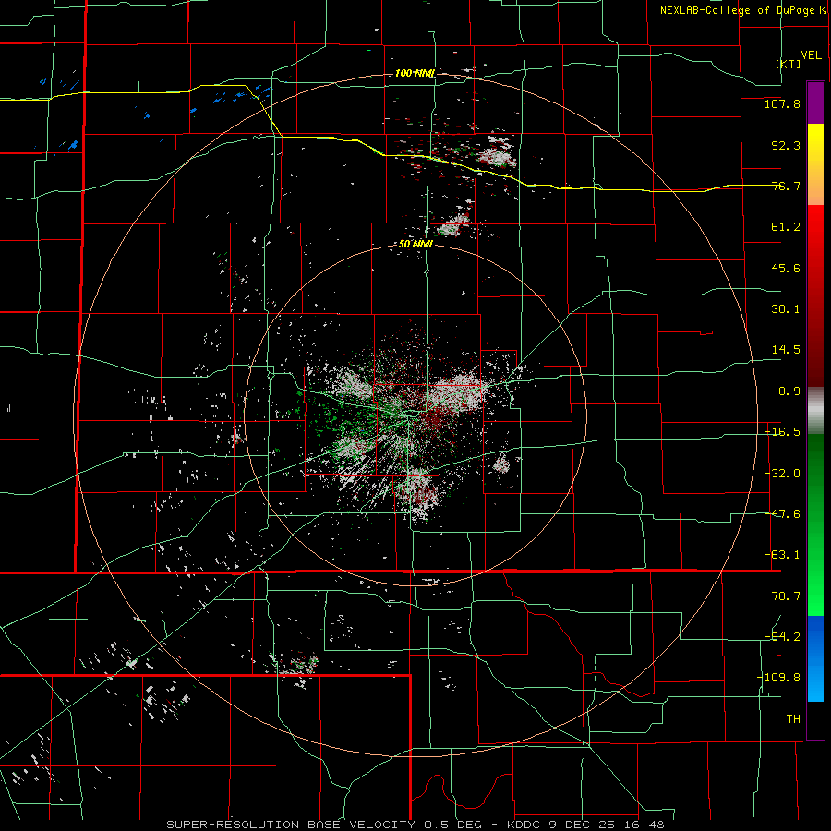Click the VEL label above the color scale
The width and height of the screenshot is (831, 831).
811,55
